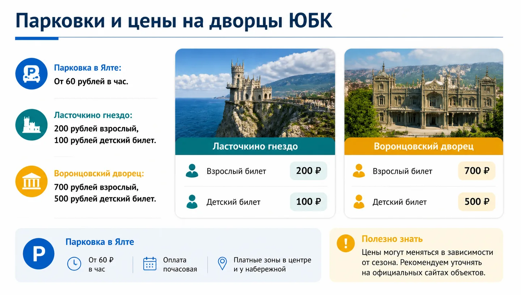Viewport: 521px width, 295px height.
Task: Click the text 200 рублей взрослый,
Action: (96, 129)
